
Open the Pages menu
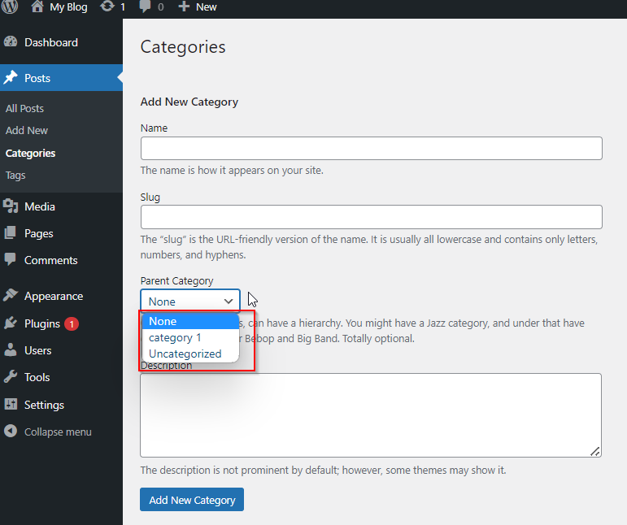pyautogui.click(x=38, y=233)
